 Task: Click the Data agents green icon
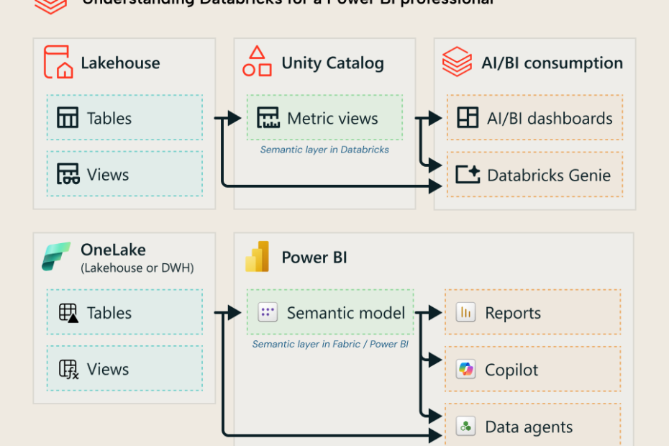466,427
